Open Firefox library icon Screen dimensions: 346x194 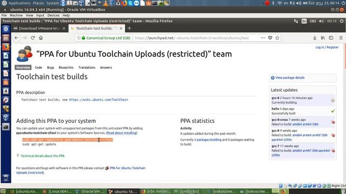coord(323,38)
